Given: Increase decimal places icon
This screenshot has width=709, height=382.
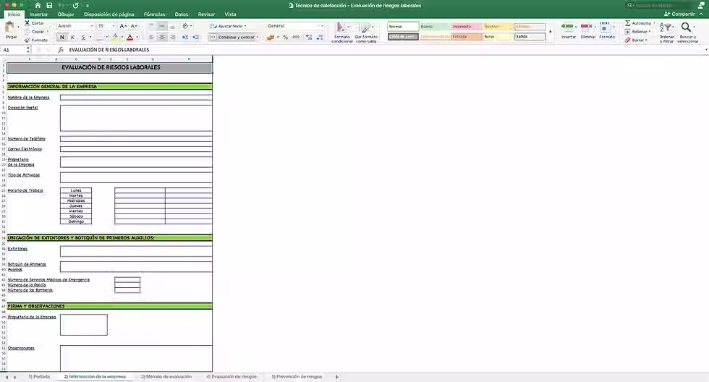Looking at the screenshot, I should [x=309, y=37].
